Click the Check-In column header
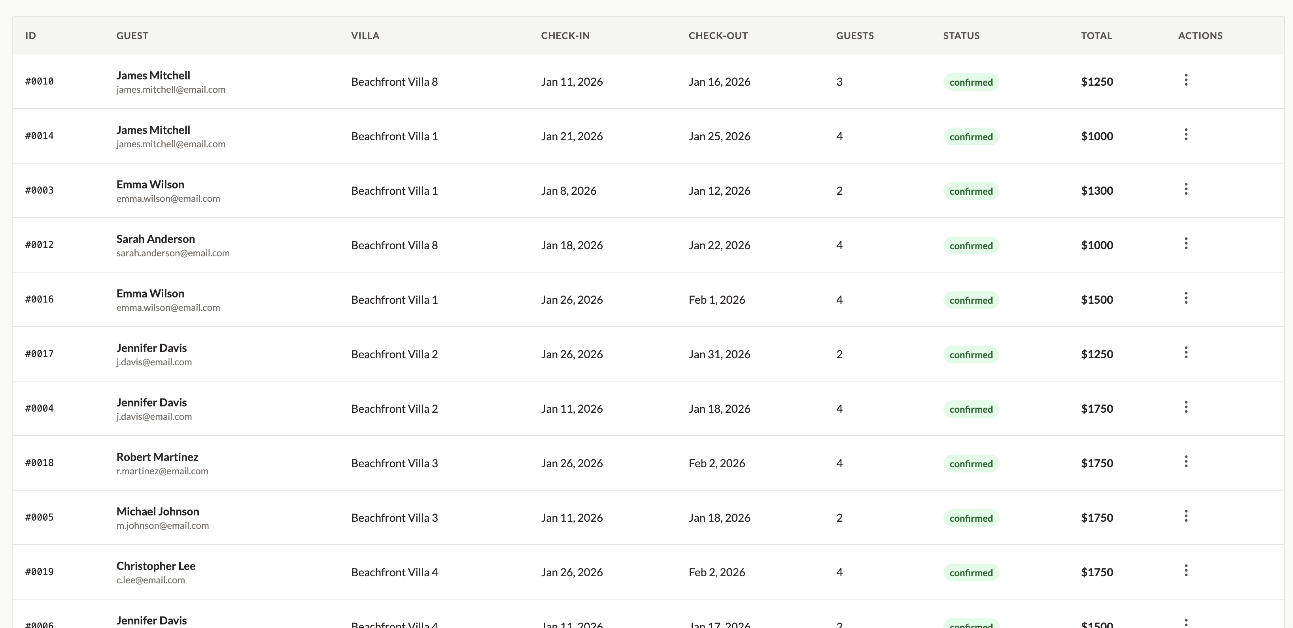This screenshot has height=628, width=1293. click(565, 36)
